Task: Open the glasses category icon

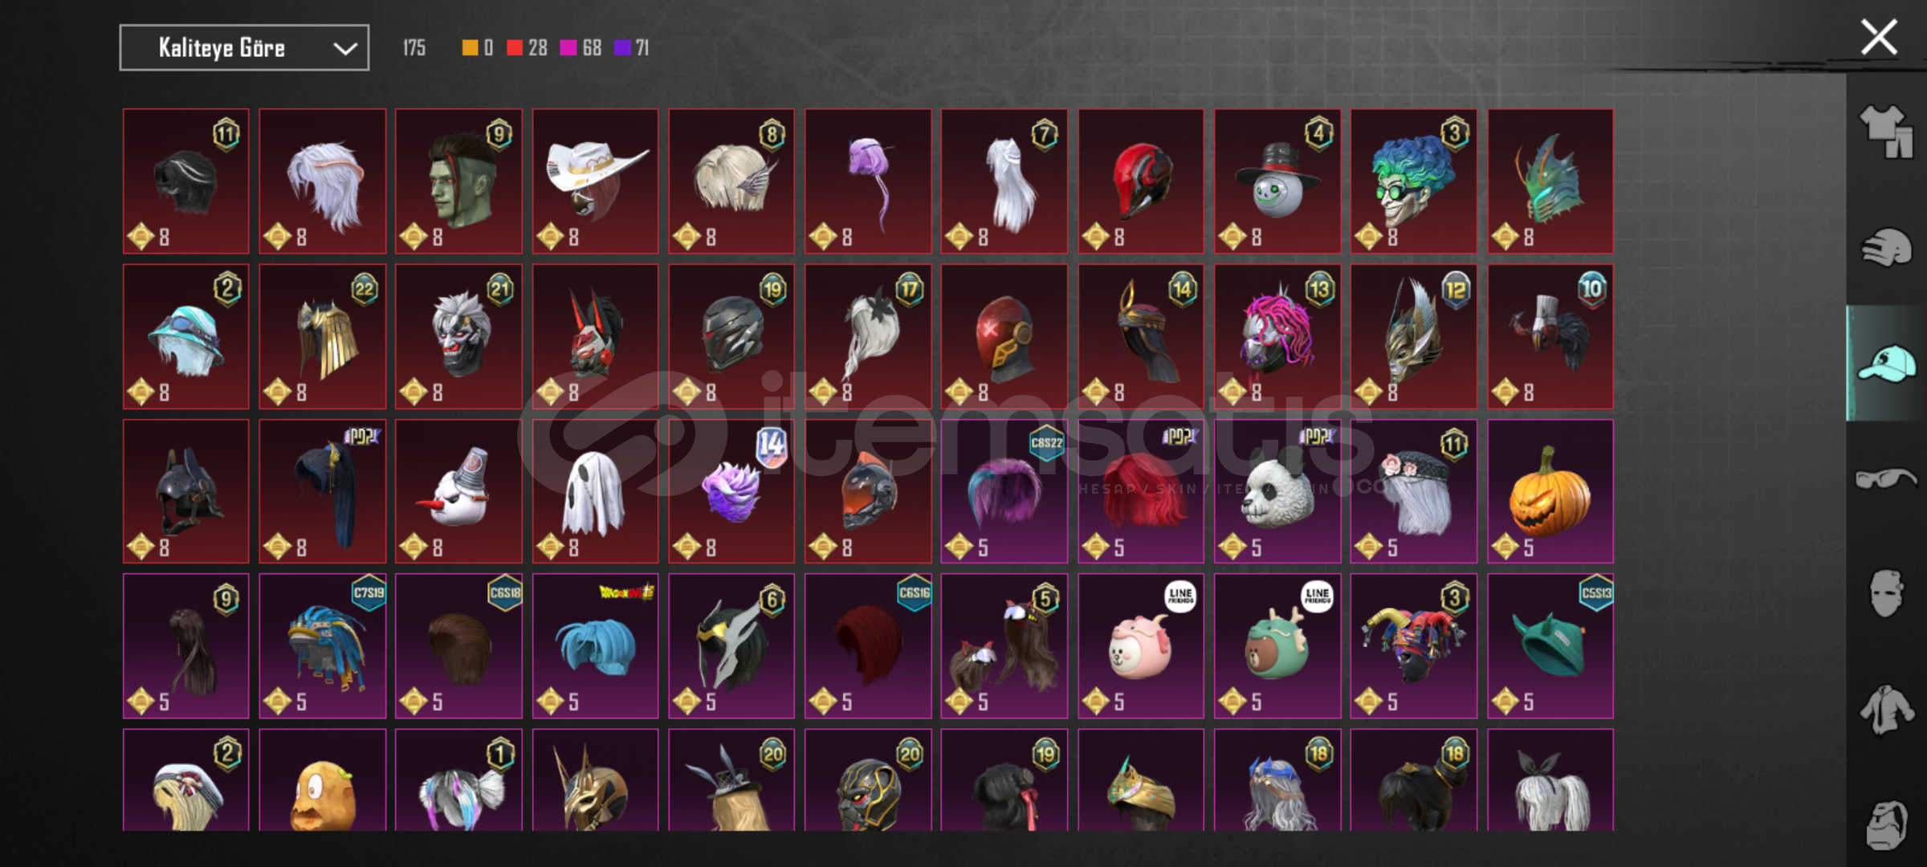Action: click(x=1886, y=478)
